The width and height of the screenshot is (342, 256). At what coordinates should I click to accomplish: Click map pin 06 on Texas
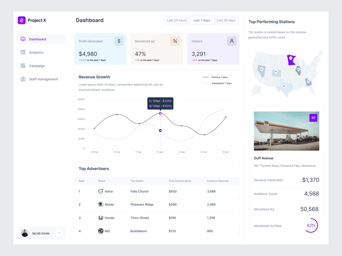coord(284,86)
